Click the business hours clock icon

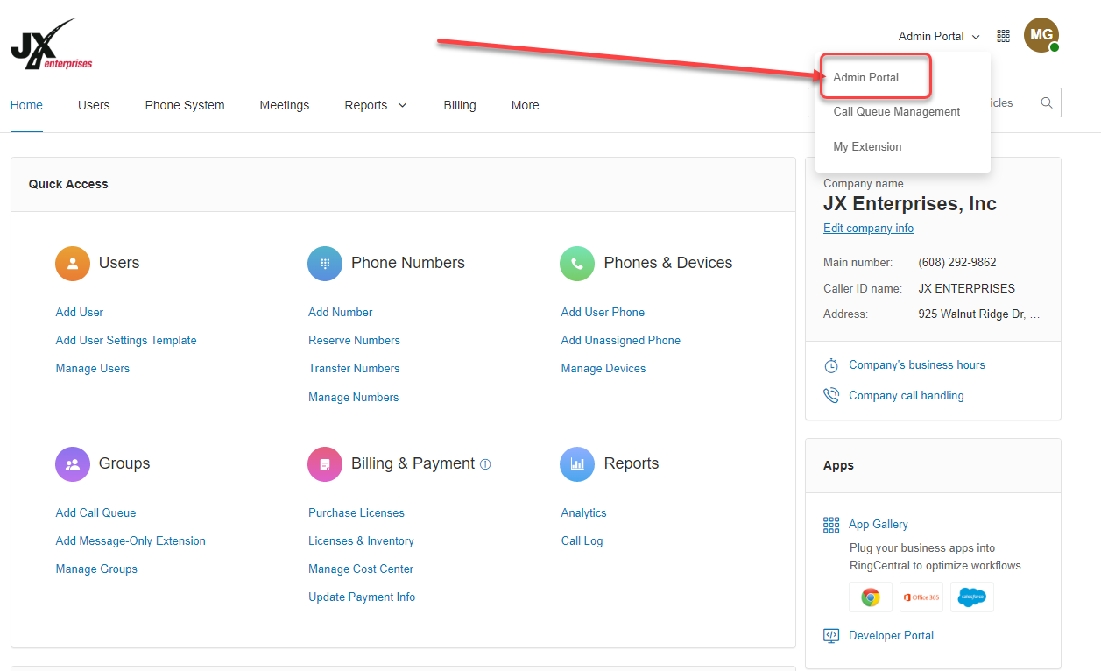click(831, 365)
